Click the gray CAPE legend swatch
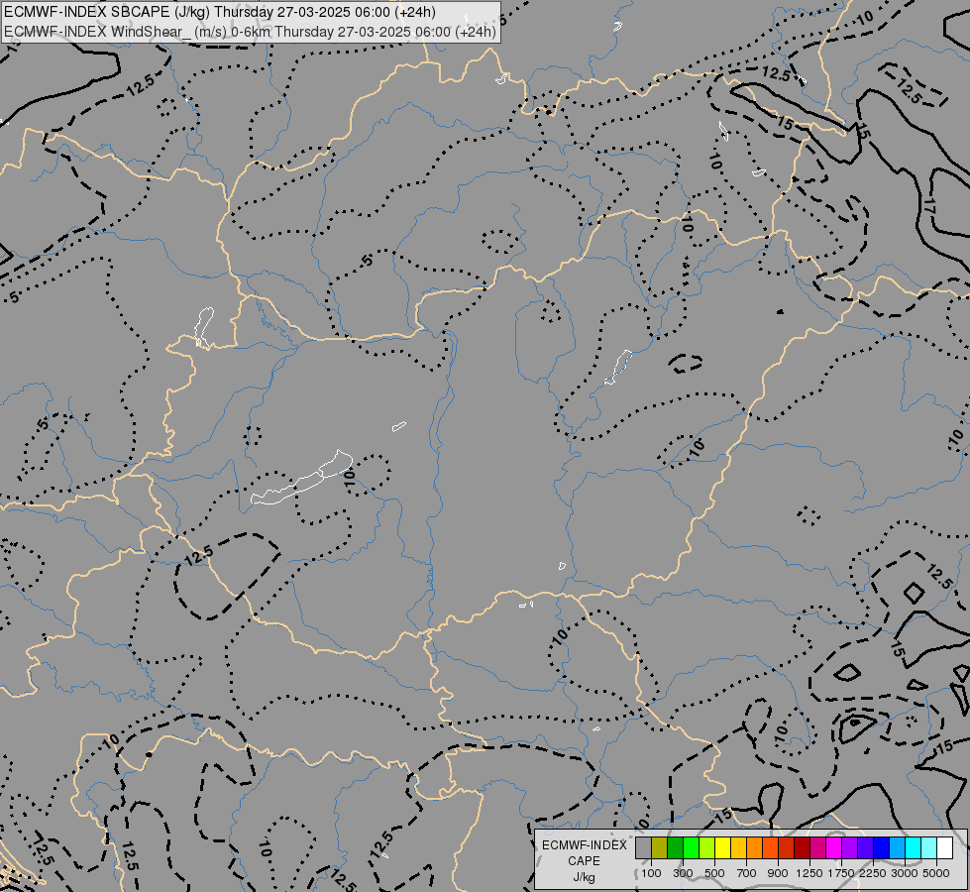 643,848
